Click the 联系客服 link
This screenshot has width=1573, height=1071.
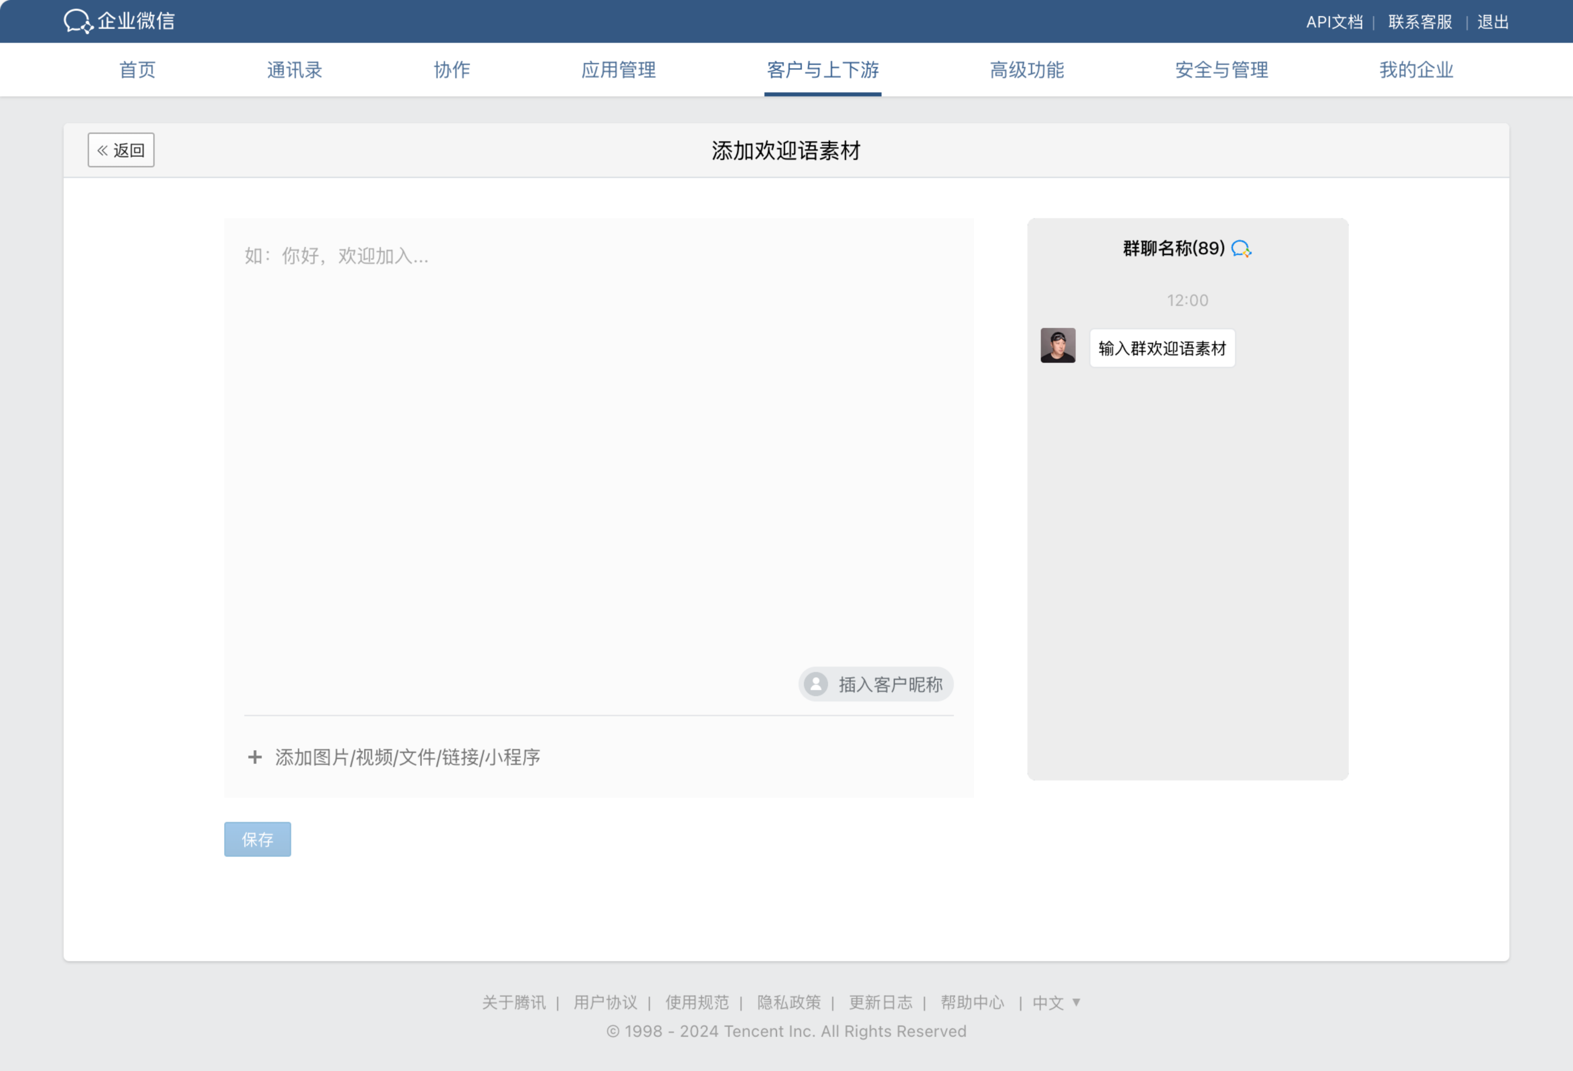1420,22
